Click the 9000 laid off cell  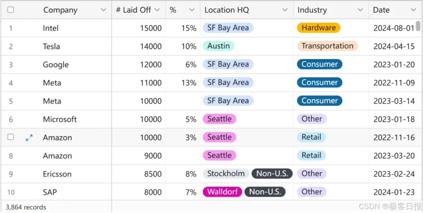point(138,156)
